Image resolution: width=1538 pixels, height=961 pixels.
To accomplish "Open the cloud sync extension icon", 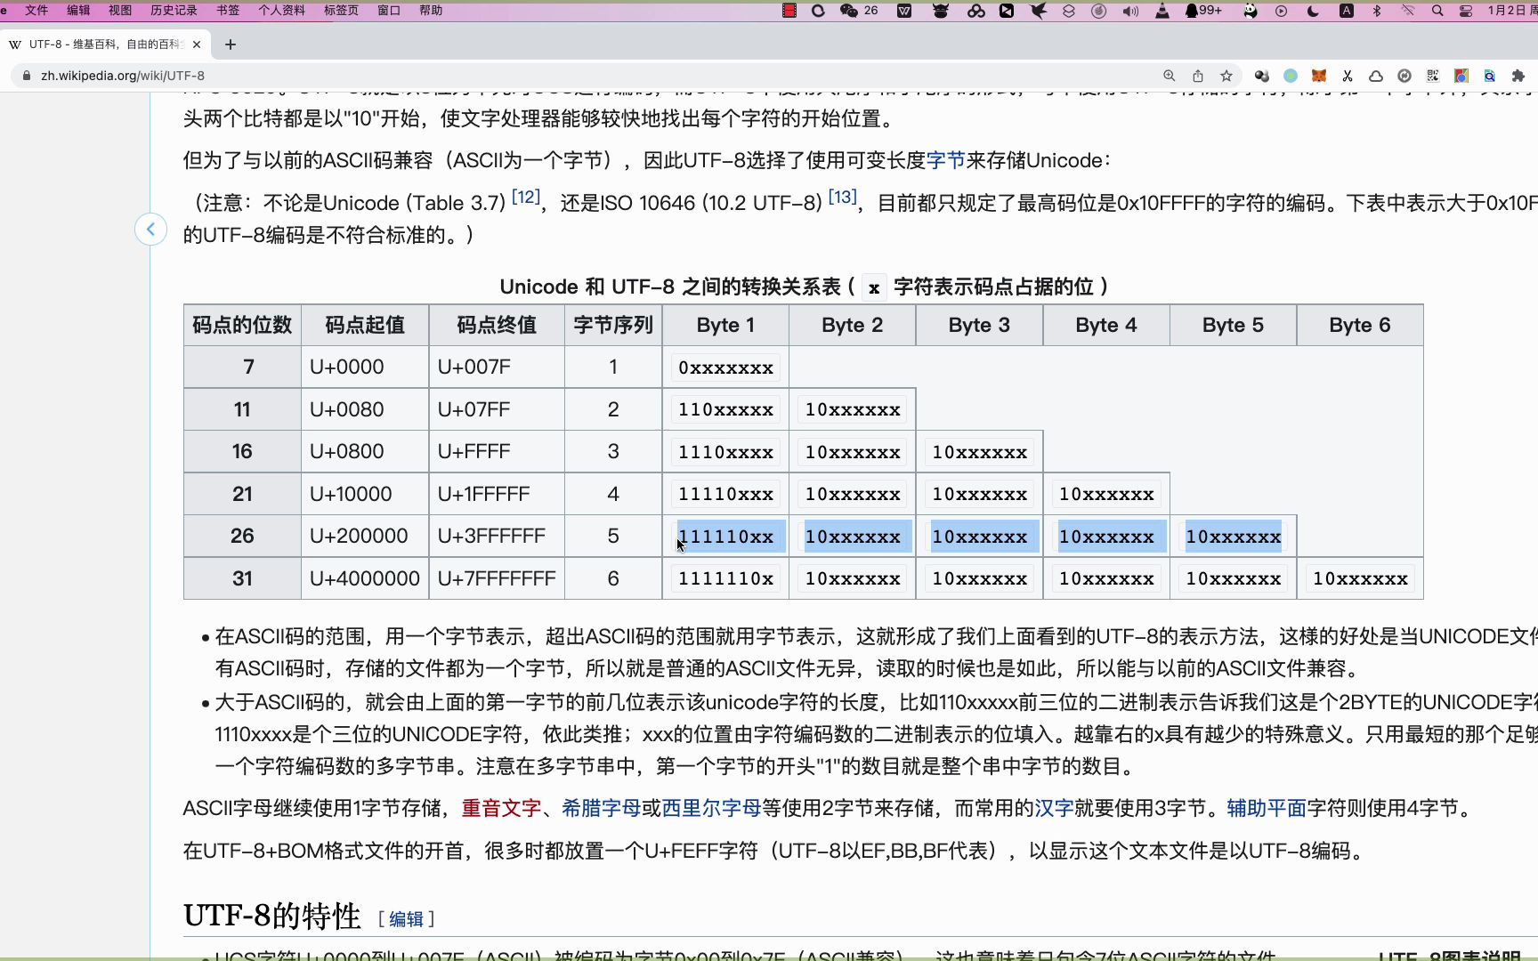I will click(x=1376, y=76).
